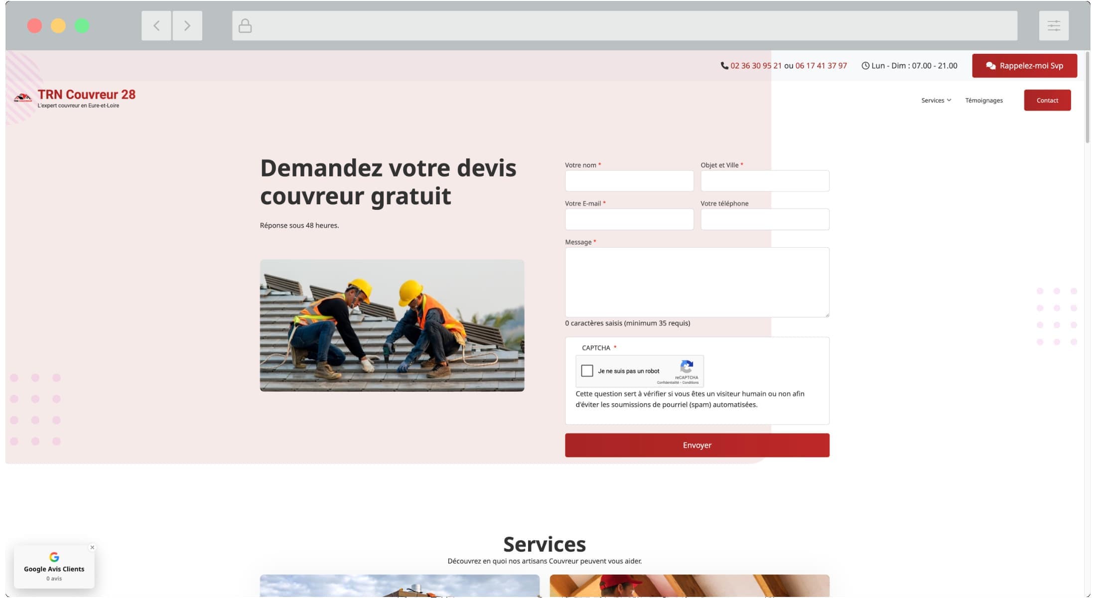Call the 02 36 30 95 21 number link
1096x598 pixels.
click(x=755, y=66)
